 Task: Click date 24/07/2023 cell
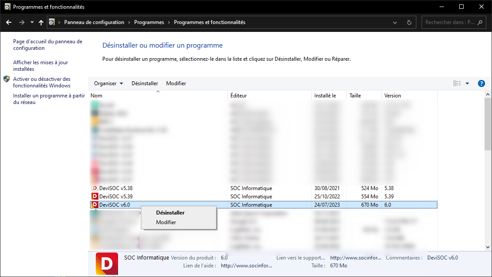pos(327,204)
